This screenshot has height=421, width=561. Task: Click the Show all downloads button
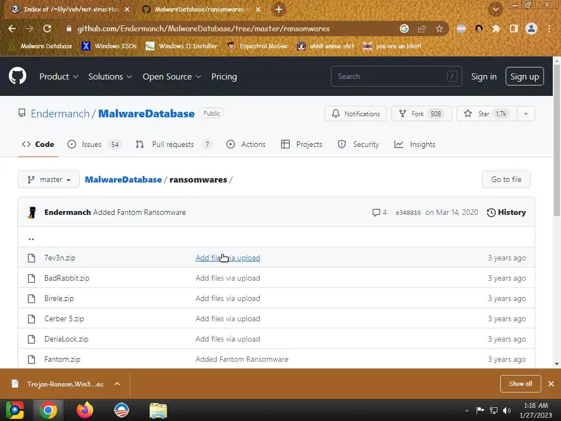point(520,384)
